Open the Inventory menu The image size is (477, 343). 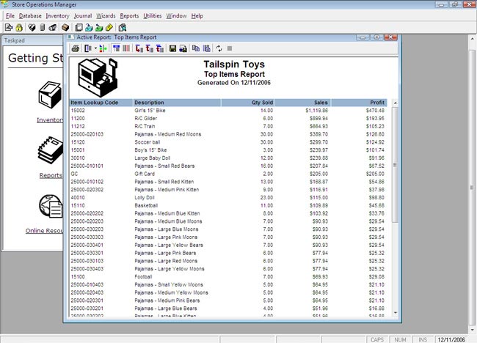point(57,16)
